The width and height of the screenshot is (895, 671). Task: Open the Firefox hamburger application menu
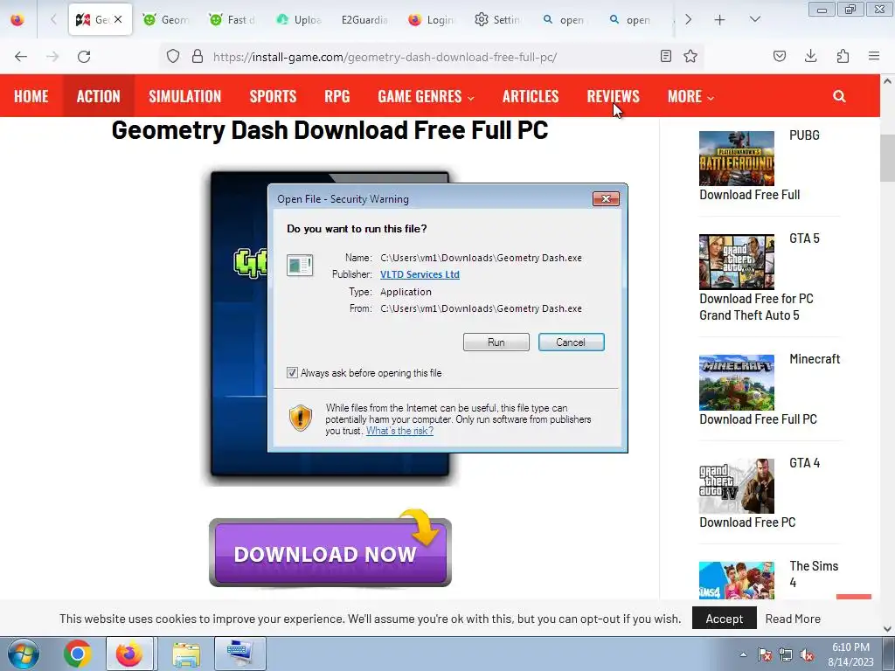pos(874,56)
